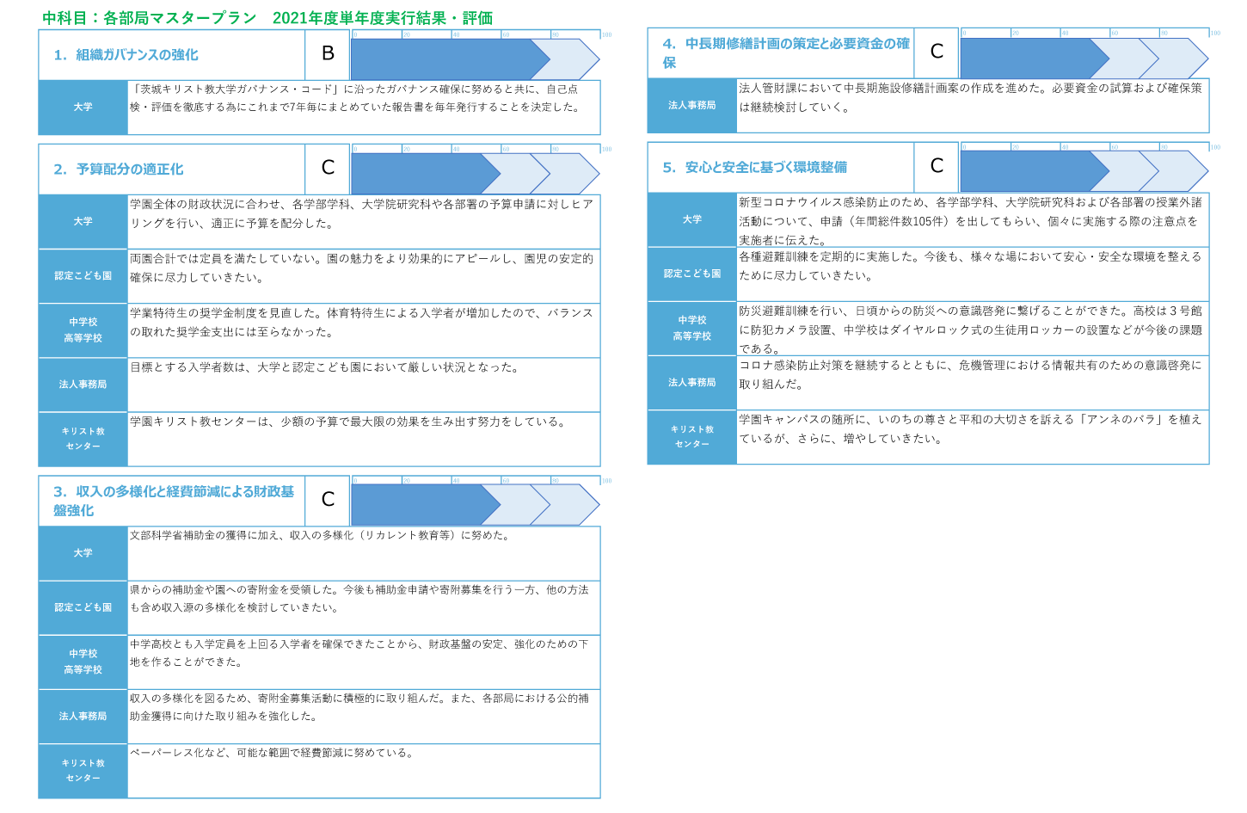Click text beginning ペーパーレス化など

coord(273,753)
